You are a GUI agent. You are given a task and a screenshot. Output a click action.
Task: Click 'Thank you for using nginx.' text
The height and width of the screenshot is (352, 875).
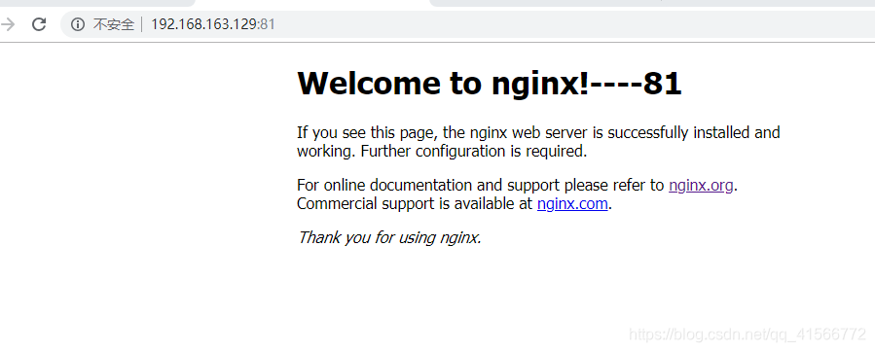pos(389,237)
